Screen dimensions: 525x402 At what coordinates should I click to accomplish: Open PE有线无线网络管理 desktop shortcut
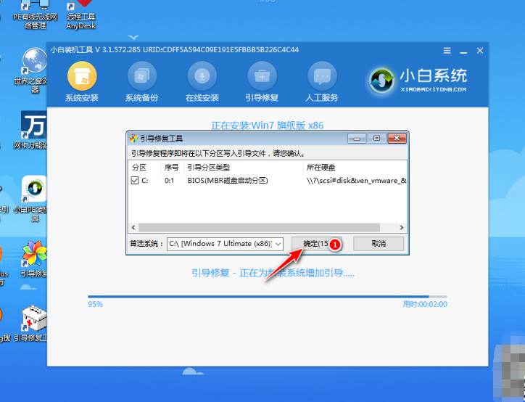(35, 15)
